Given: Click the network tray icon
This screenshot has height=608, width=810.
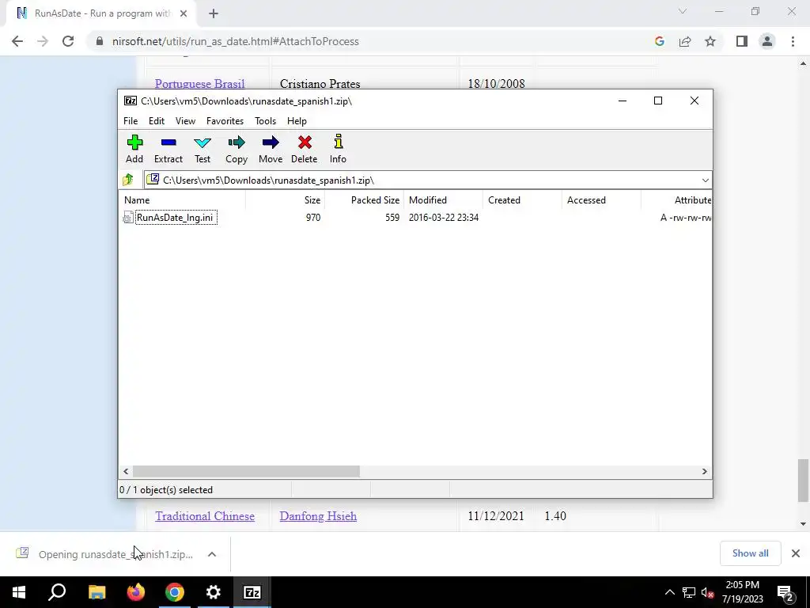Looking at the screenshot, I should (689, 593).
